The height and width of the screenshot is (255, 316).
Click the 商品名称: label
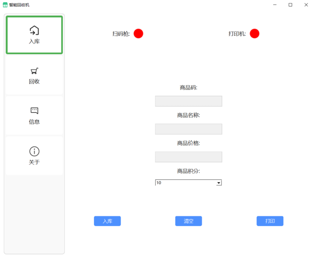(189, 115)
